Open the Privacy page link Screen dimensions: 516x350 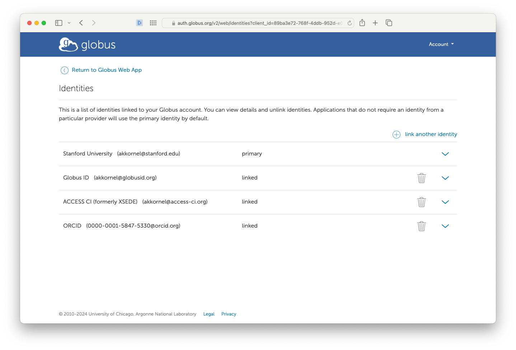(x=229, y=314)
